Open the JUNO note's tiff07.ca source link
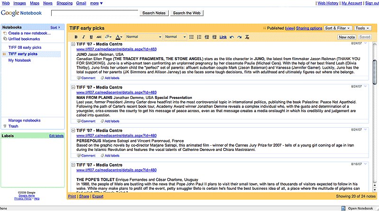The width and height of the screenshot is (379, 211). point(117,49)
